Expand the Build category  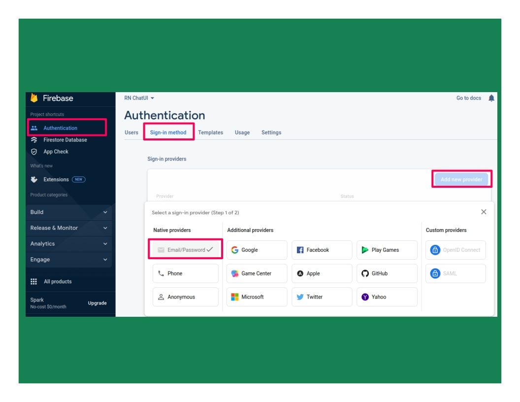68,212
